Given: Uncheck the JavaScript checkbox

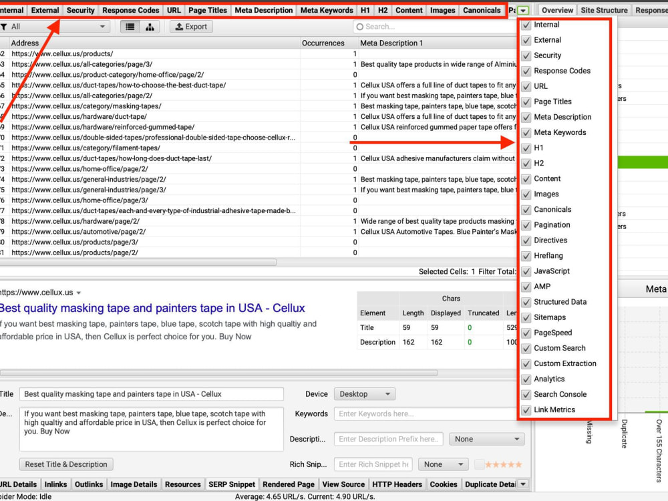Looking at the screenshot, I should [526, 271].
